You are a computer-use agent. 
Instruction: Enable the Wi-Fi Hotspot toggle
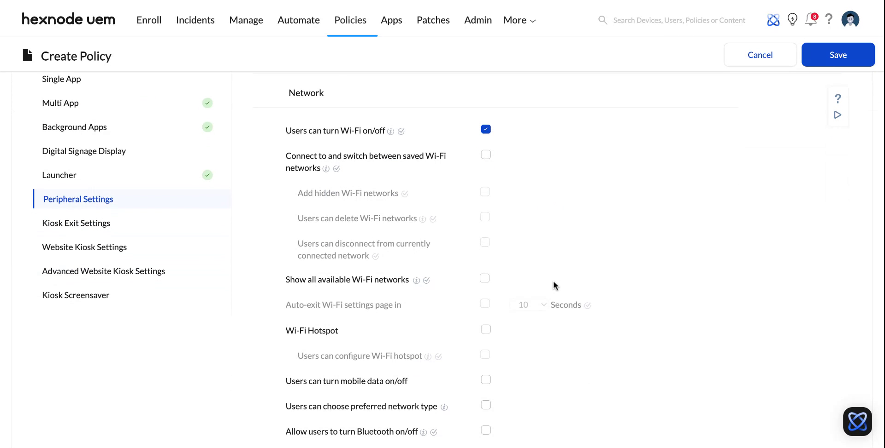pos(486,329)
